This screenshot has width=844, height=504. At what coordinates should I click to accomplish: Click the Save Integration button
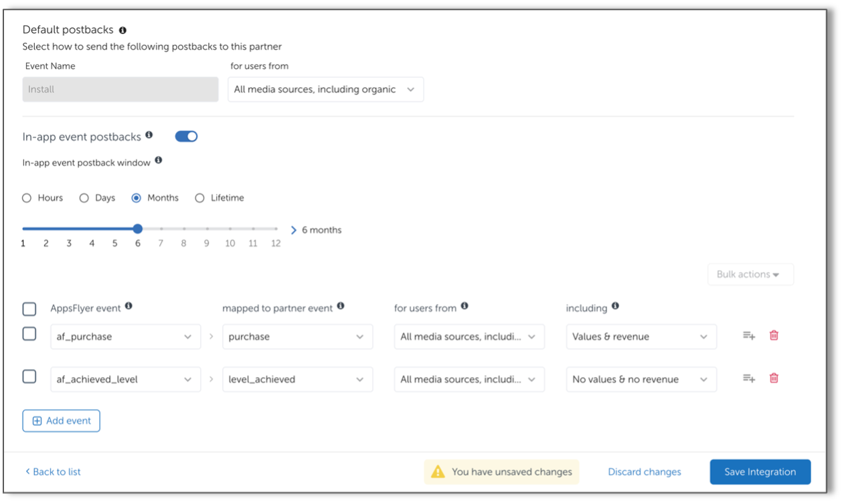760,472
